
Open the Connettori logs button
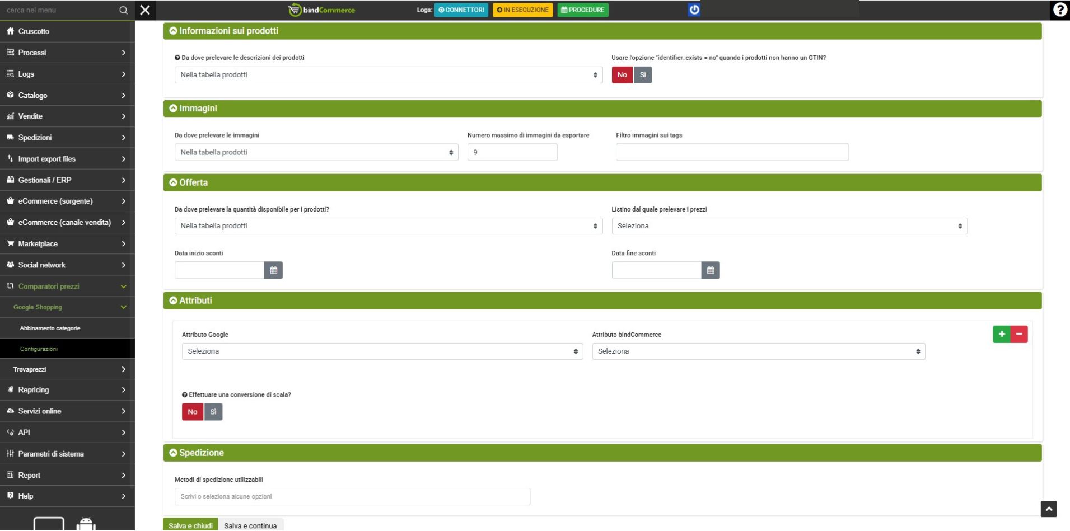(461, 10)
